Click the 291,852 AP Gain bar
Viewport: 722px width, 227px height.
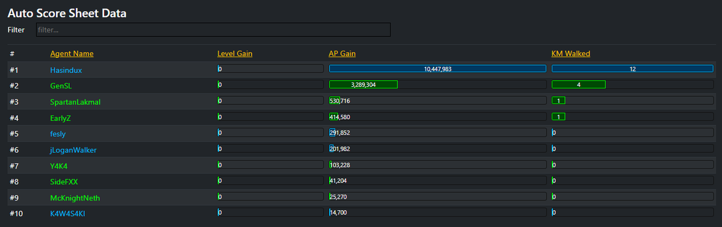coord(437,132)
